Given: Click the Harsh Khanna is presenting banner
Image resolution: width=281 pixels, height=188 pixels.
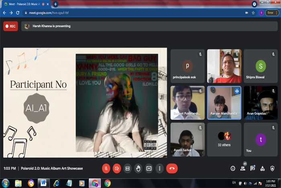Looking at the screenshot, I should point(149,26).
